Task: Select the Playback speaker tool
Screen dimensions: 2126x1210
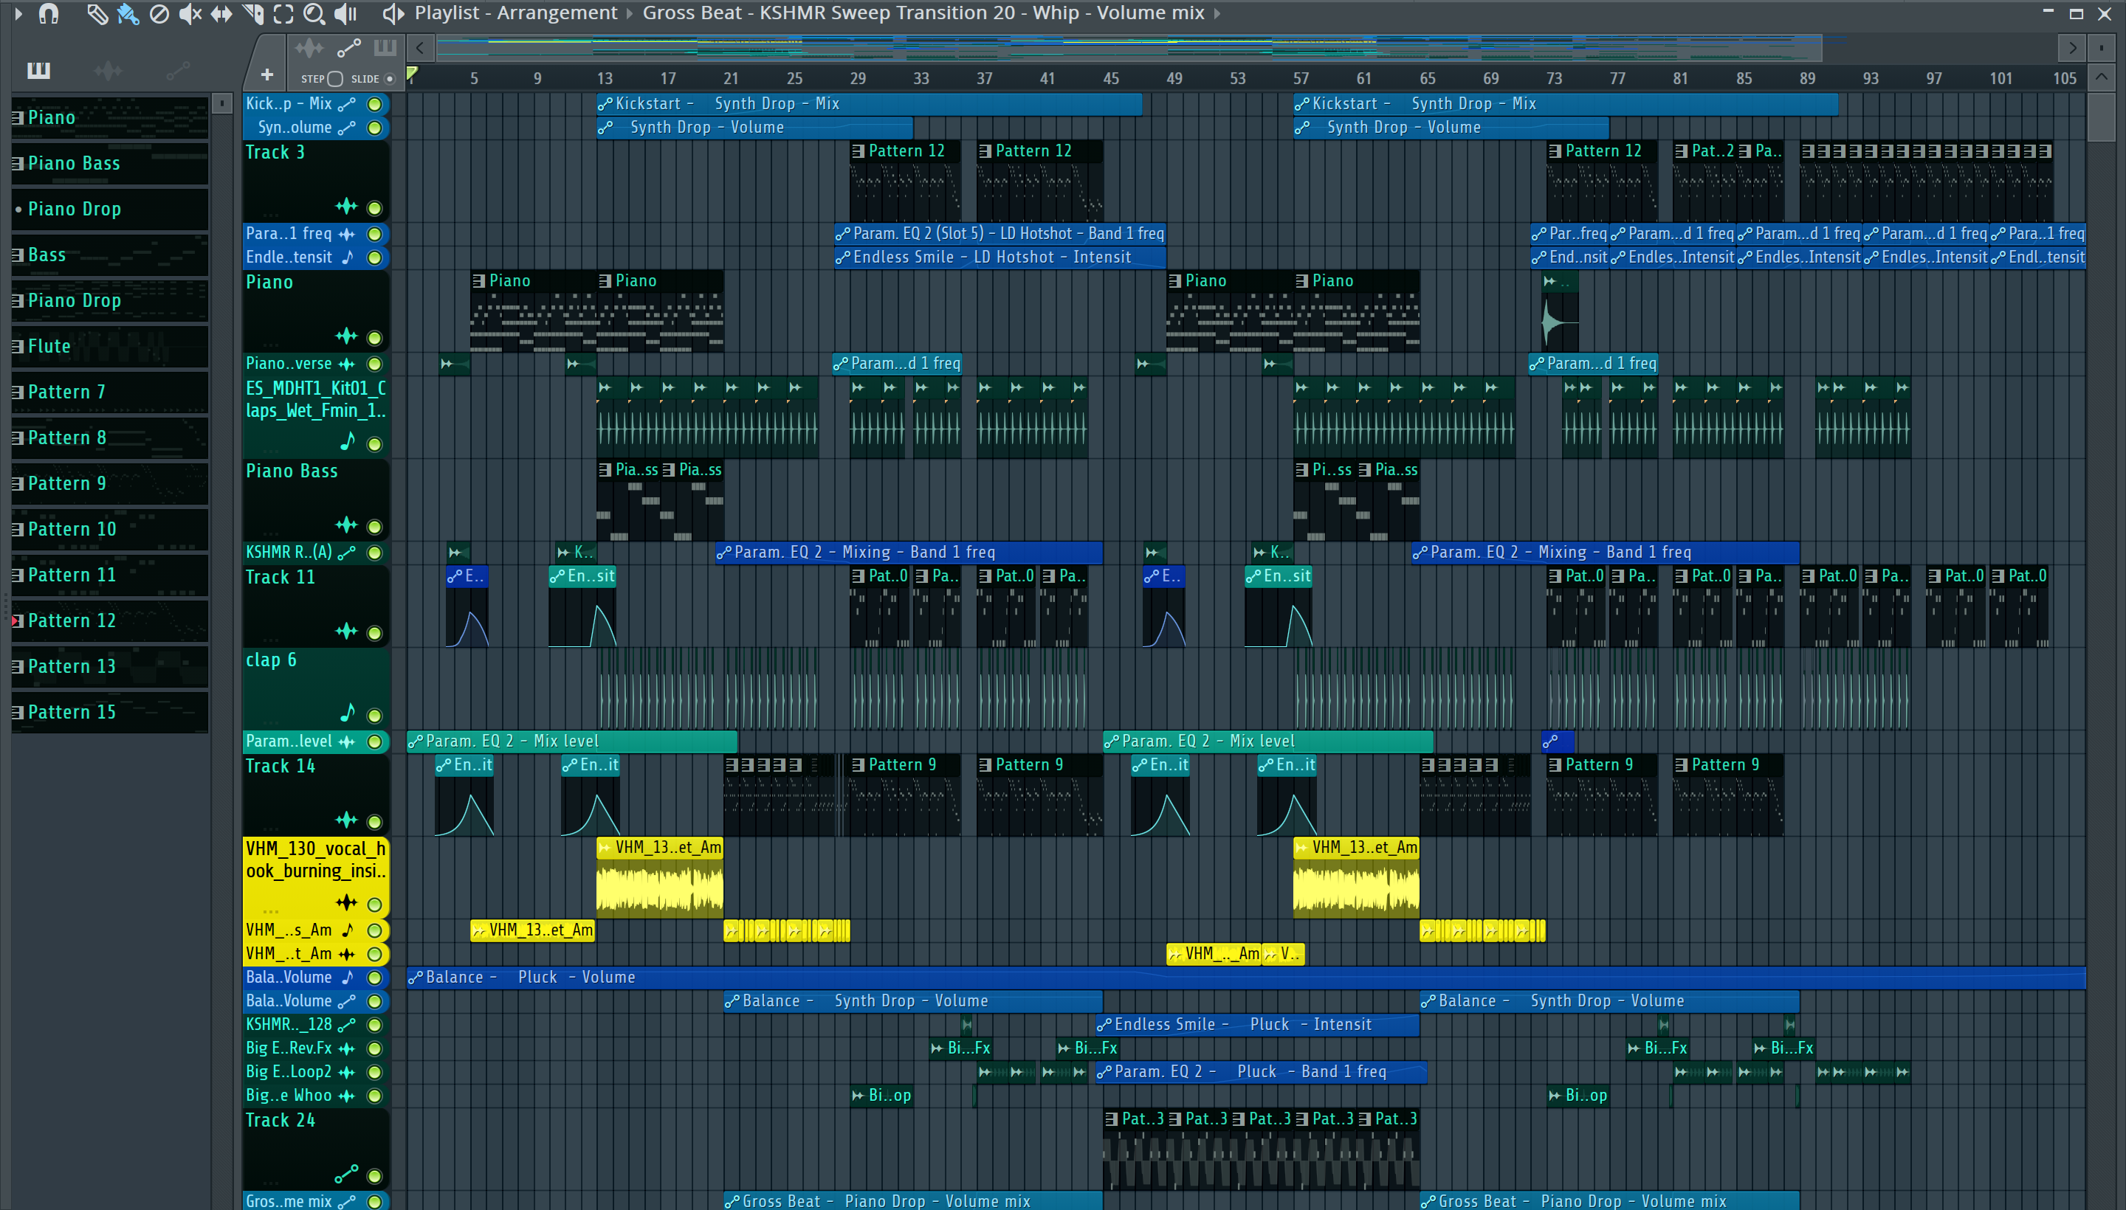Action: (345, 13)
